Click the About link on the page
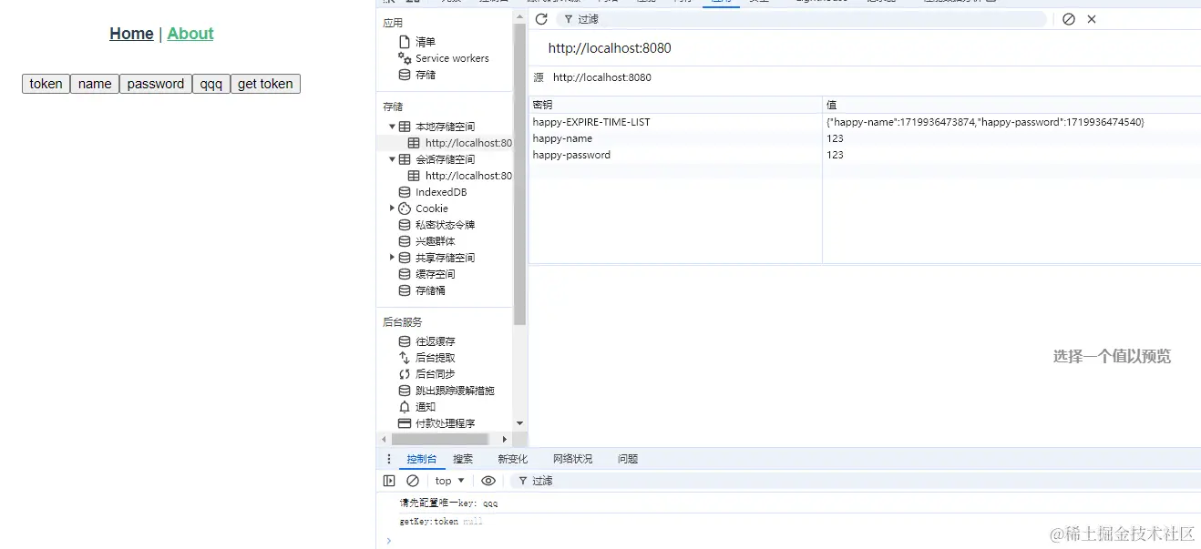Screen dimensions: 1201x549 (x=190, y=34)
